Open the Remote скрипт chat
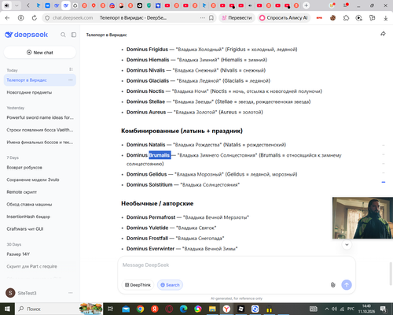This screenshot has height=315, width=393. coord(40,192)
